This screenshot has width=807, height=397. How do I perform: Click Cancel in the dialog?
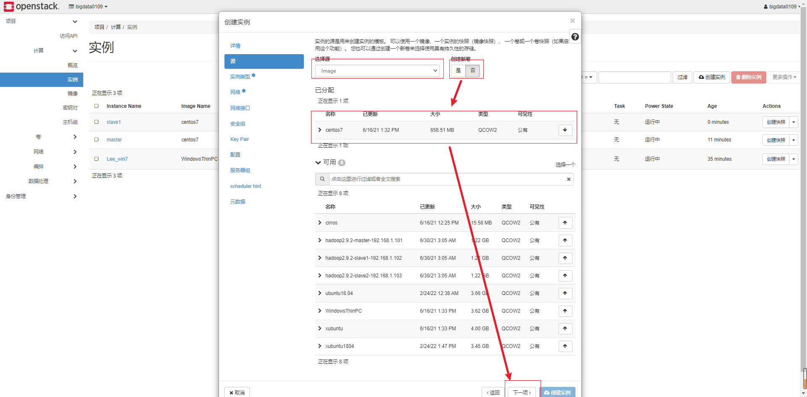pos(237,392)
